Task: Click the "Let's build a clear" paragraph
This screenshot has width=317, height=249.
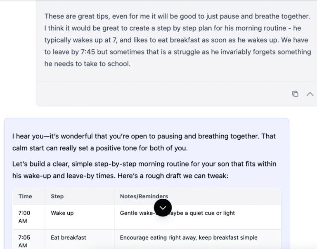Action: pos(144,164)
